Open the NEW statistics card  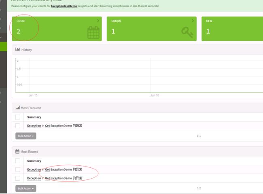(232, 29)
